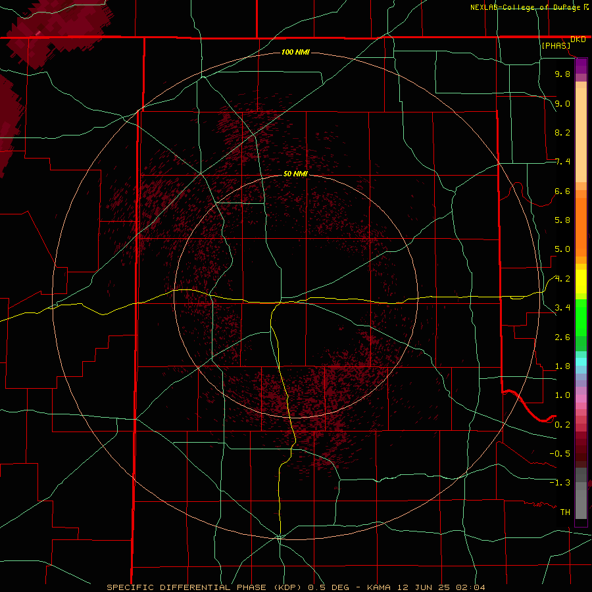Select the 0.2 scale value
592x592 pixels.
[562, 425]
